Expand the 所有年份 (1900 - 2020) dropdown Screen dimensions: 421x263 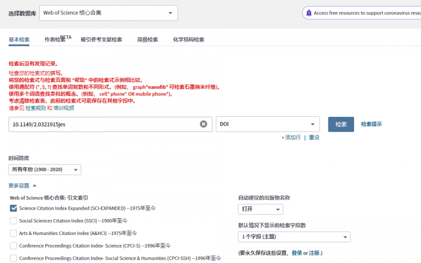[45, 170]
